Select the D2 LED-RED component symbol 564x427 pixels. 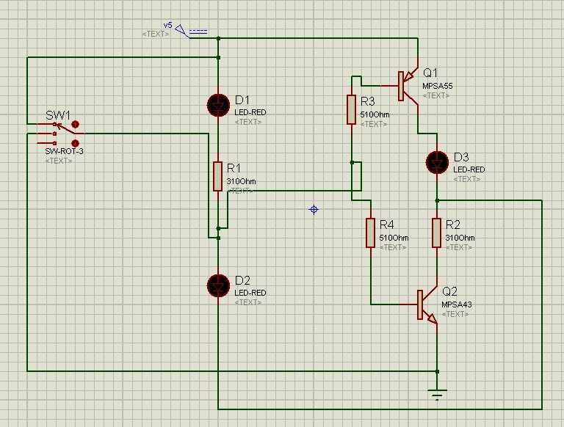[218, 285]
